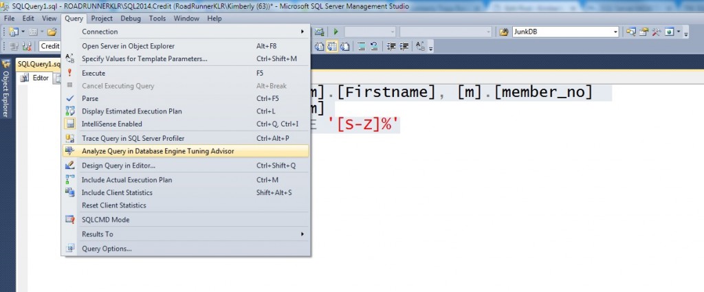Viewport: 704px width, 292px height.
Task: Toggle IntelliSense Enabled in Query menu
Action: click(186, 124)
